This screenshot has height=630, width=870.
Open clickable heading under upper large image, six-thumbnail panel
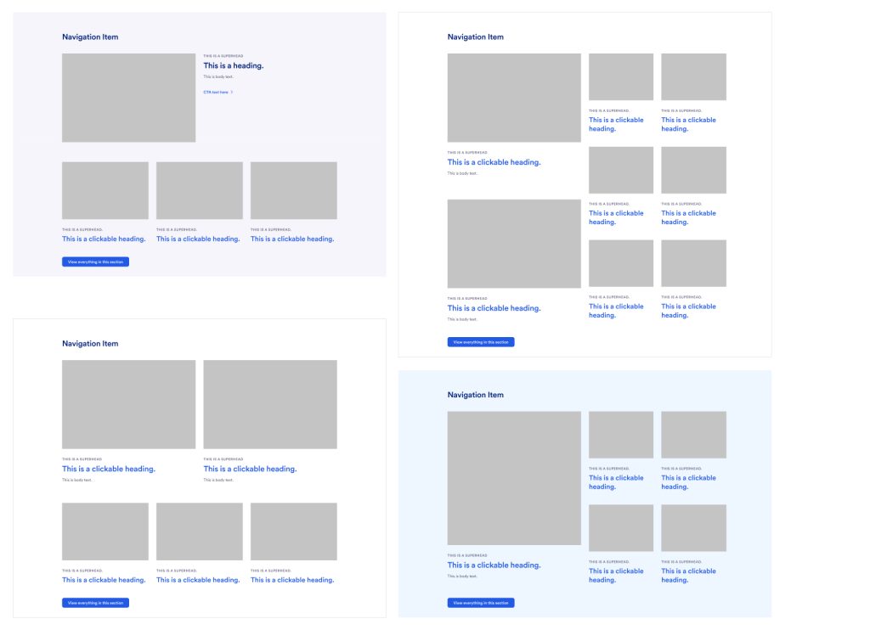click(494, 162)
